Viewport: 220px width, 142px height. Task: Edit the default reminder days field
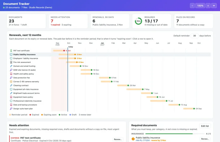[195, 36]
